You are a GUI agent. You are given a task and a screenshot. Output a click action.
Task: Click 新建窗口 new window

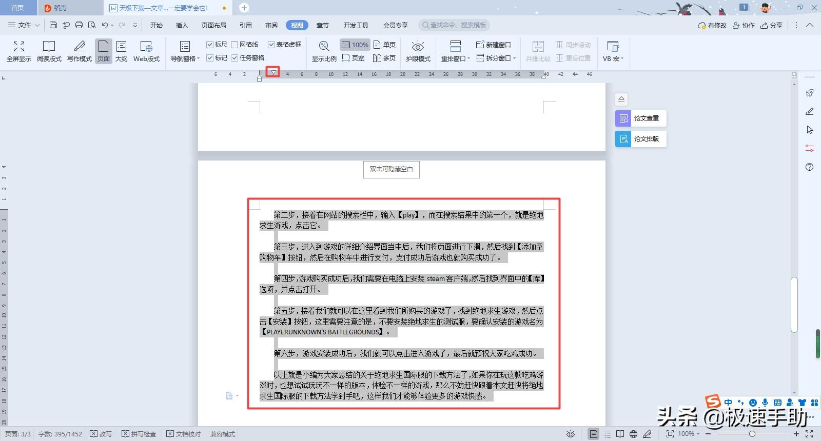tap(493, 45)
